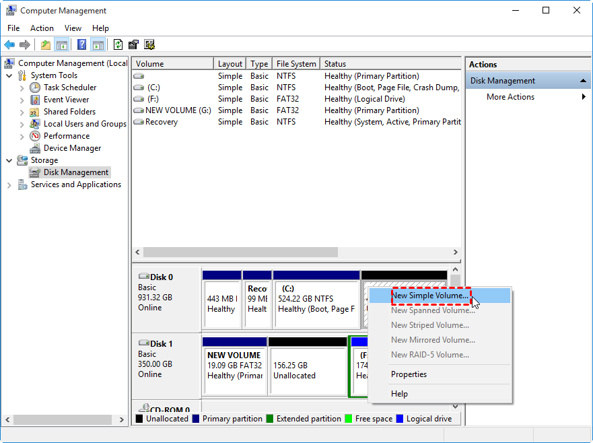This screenshot has height=443, width=593.
Task: Click the Task Scheduler clock icon
Action: [x=35, y=88]
